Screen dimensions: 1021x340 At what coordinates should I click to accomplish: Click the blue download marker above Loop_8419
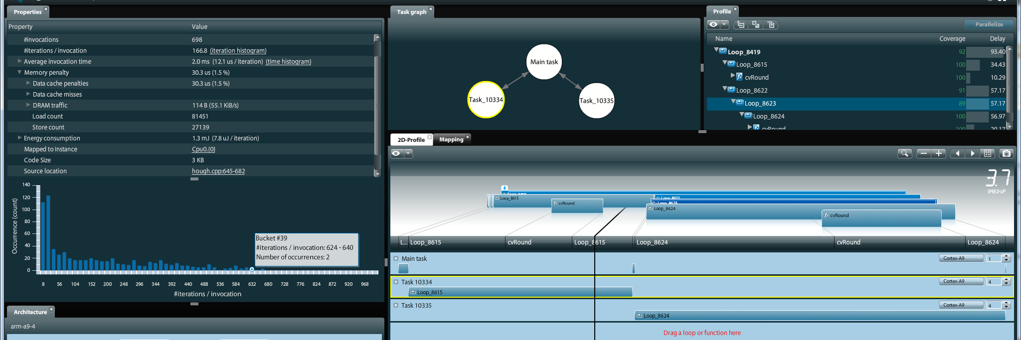505,188
